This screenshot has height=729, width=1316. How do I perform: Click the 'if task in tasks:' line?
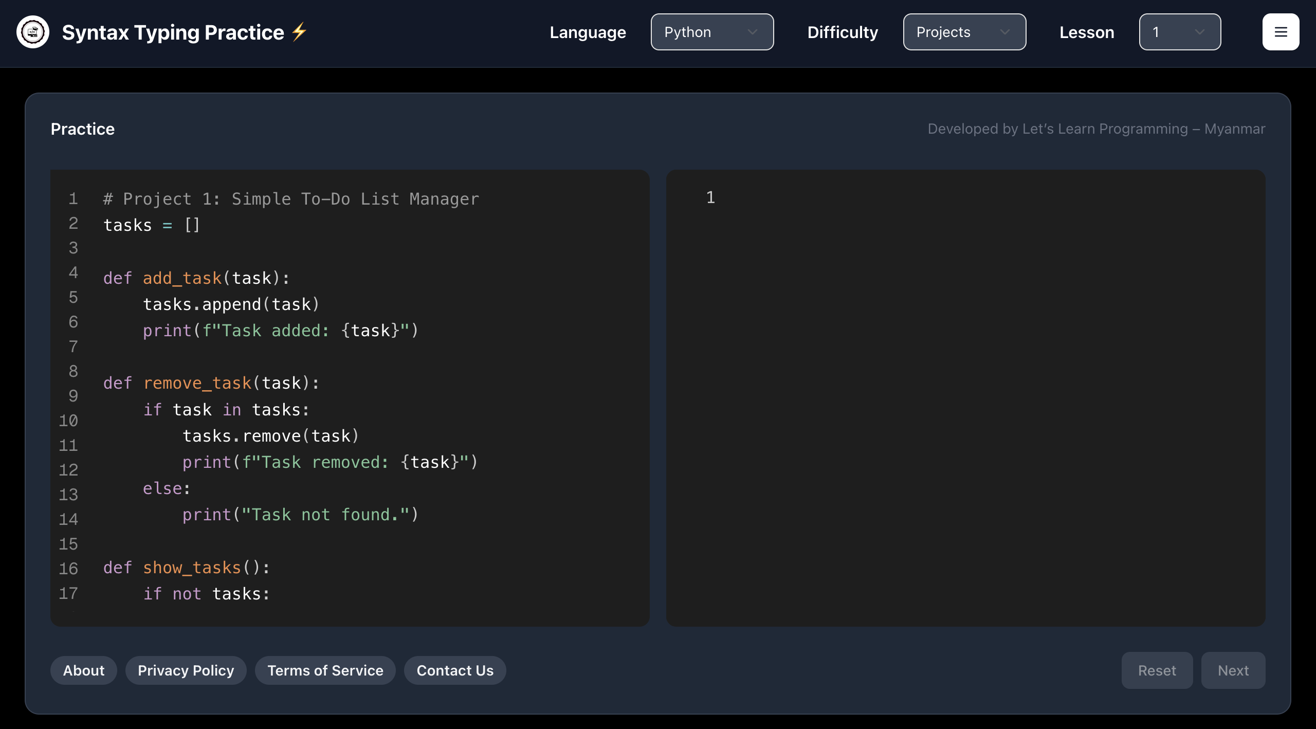(x=226, y=410)
